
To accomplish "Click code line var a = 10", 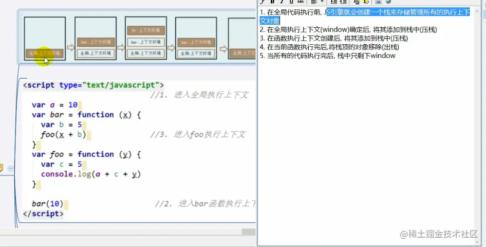I will click(55, 105).
